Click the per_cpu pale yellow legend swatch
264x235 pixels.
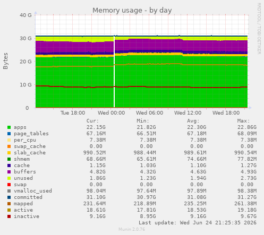[x=9, y=140]
